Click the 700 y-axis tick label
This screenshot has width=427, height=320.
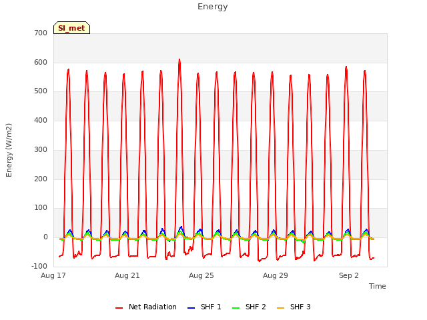tap(41, 33)
